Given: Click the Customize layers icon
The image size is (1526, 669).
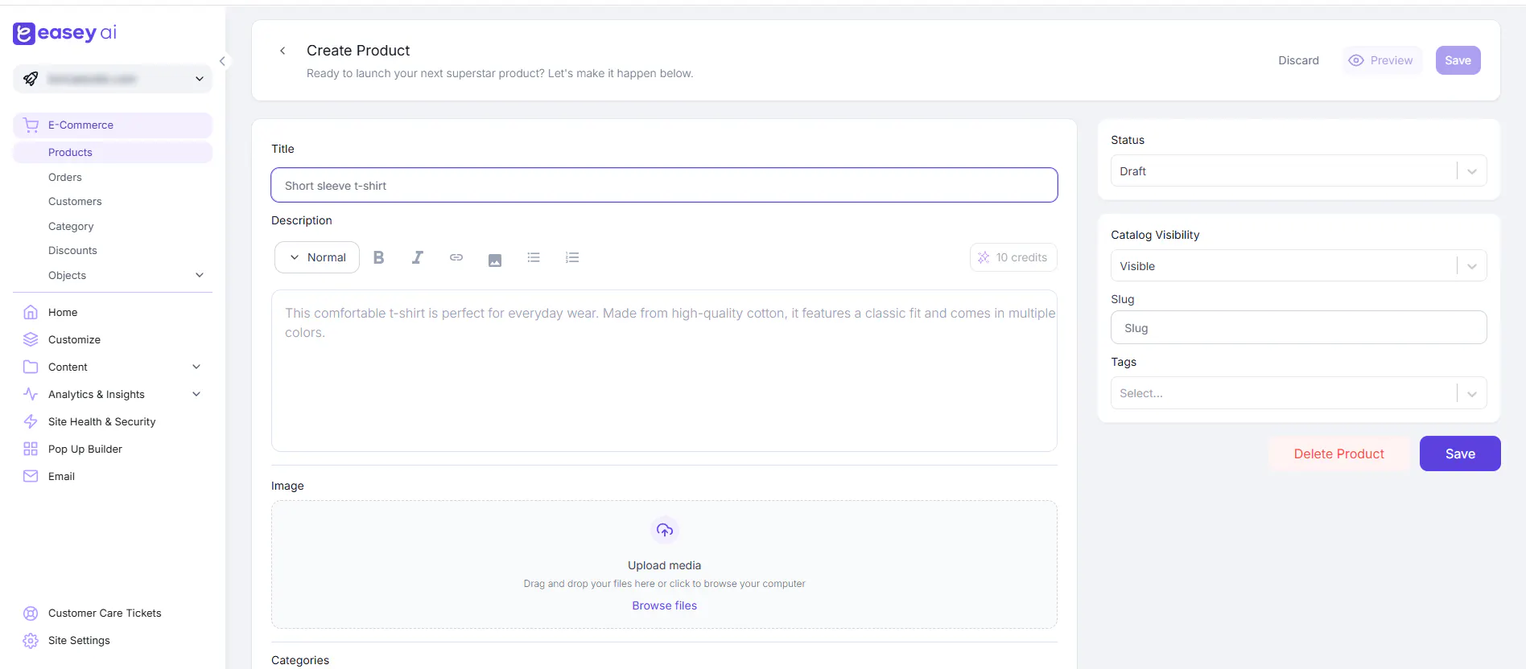Looking at the screenshot, I should click(x=31, y=339).
